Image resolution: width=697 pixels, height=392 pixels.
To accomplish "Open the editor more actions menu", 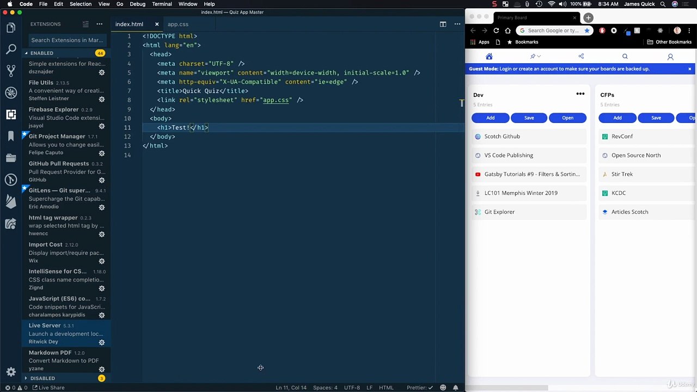I will tap(457, 24).
